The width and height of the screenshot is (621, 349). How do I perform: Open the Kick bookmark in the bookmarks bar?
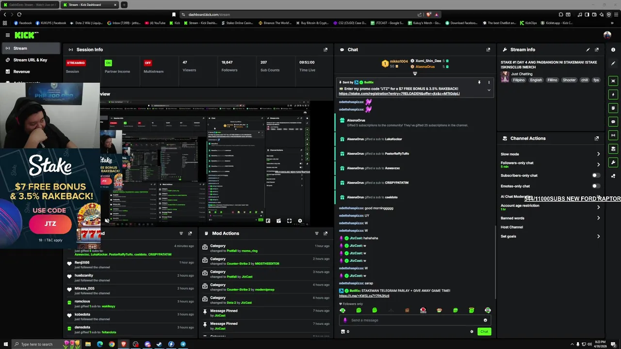(x=174, y=23)
